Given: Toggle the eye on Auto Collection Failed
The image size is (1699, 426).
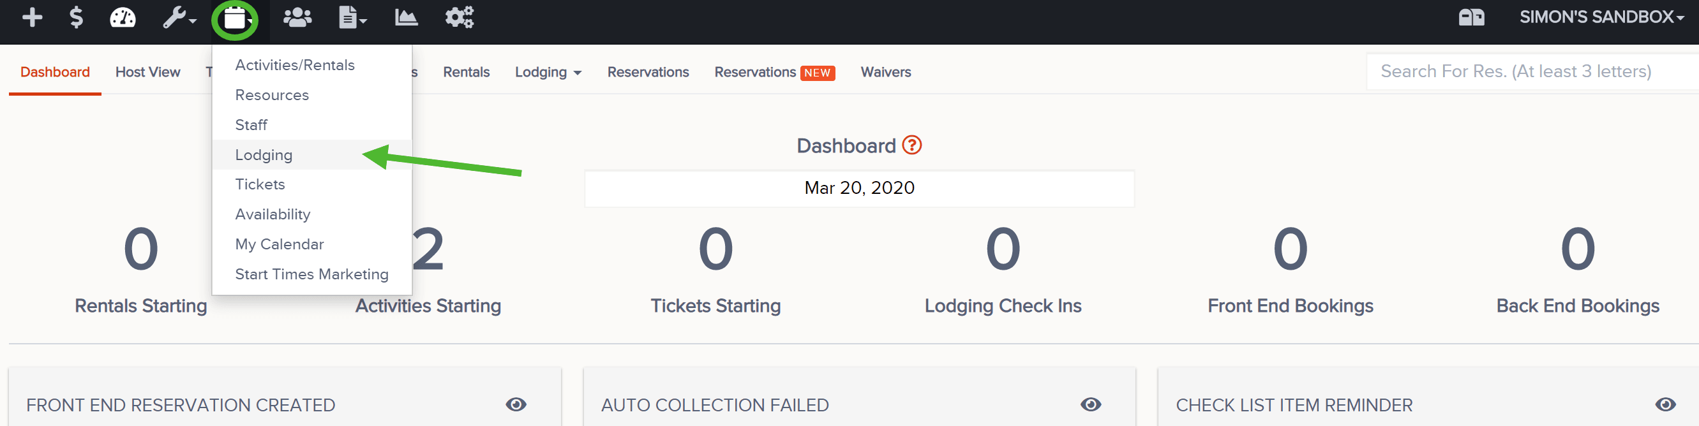Looking at the screenshot, I should click(1090, 405).
